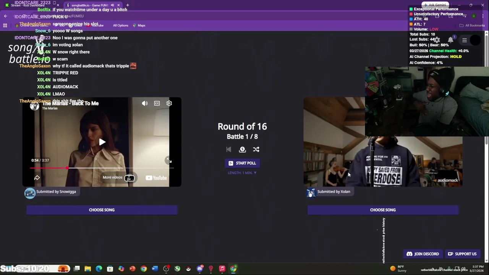
Task: Start the poll for this battle
Action: tap(242, 163)
